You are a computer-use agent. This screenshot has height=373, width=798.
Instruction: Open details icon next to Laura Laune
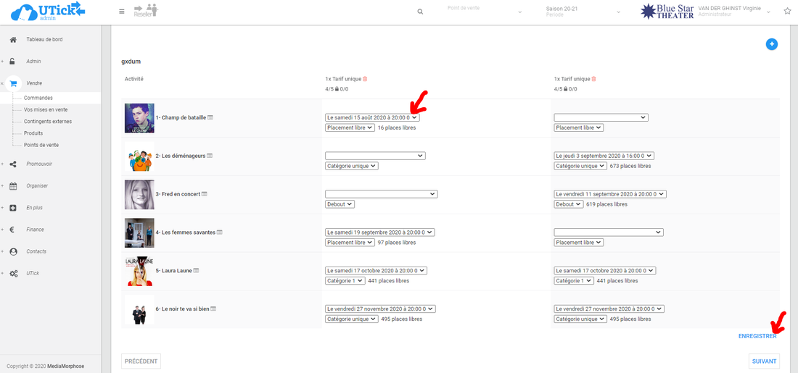point(196,271)
